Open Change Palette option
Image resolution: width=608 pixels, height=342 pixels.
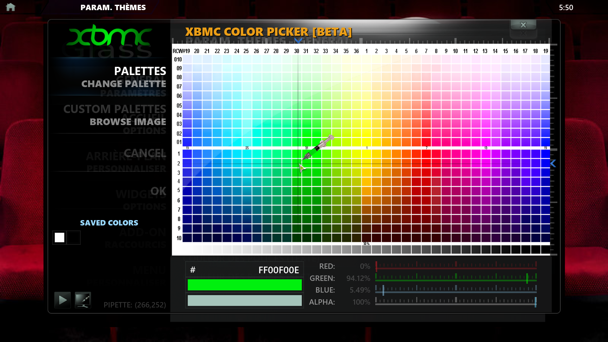pos(123,84)
